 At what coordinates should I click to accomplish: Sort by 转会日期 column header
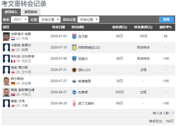[x=58, y=27]
